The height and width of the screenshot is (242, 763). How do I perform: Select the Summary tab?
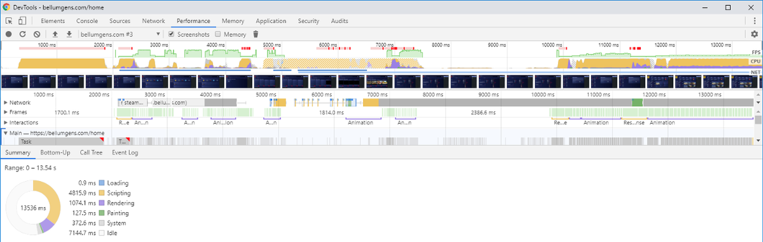[18, 152]
